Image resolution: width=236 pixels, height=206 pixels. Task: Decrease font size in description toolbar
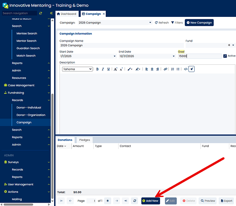(122, 69)
